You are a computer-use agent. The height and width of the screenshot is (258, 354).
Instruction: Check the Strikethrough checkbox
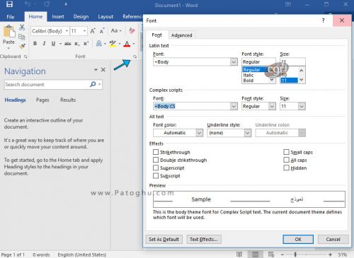coord(156,152)
